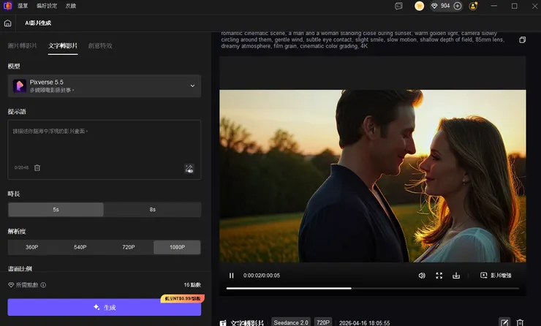The image size is (541, 326).
Task: Go to the home screen icon
Action: 8,23
